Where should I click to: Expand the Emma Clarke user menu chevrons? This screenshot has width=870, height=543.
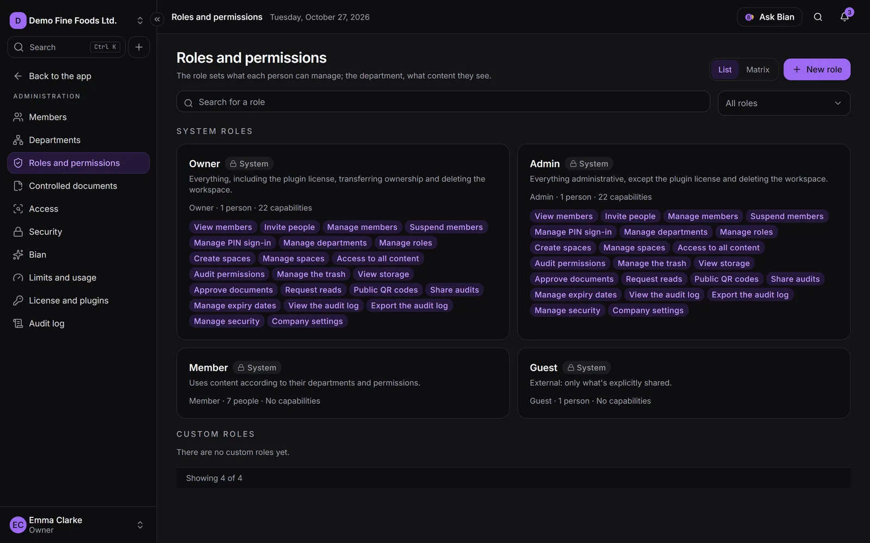pyautogui.click(x=140, y=525)
